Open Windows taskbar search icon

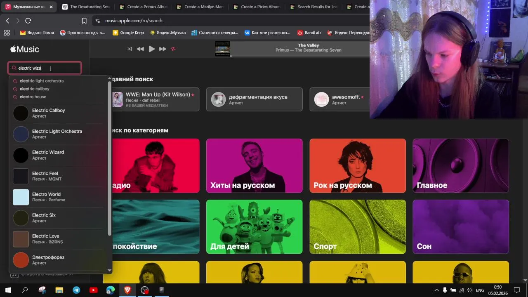pos(25,290)
